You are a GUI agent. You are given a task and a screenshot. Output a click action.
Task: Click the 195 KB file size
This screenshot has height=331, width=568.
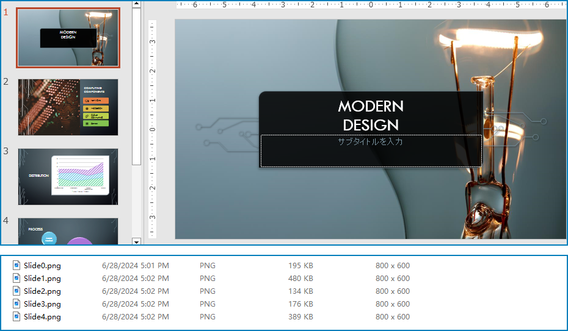click(x=300, y=266)
